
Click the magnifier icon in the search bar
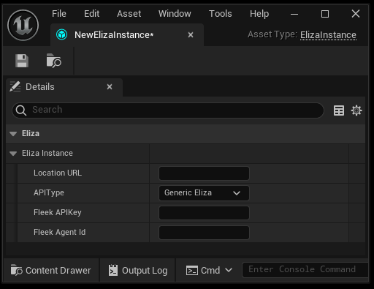pyautogui.click(x=21, y=110)
